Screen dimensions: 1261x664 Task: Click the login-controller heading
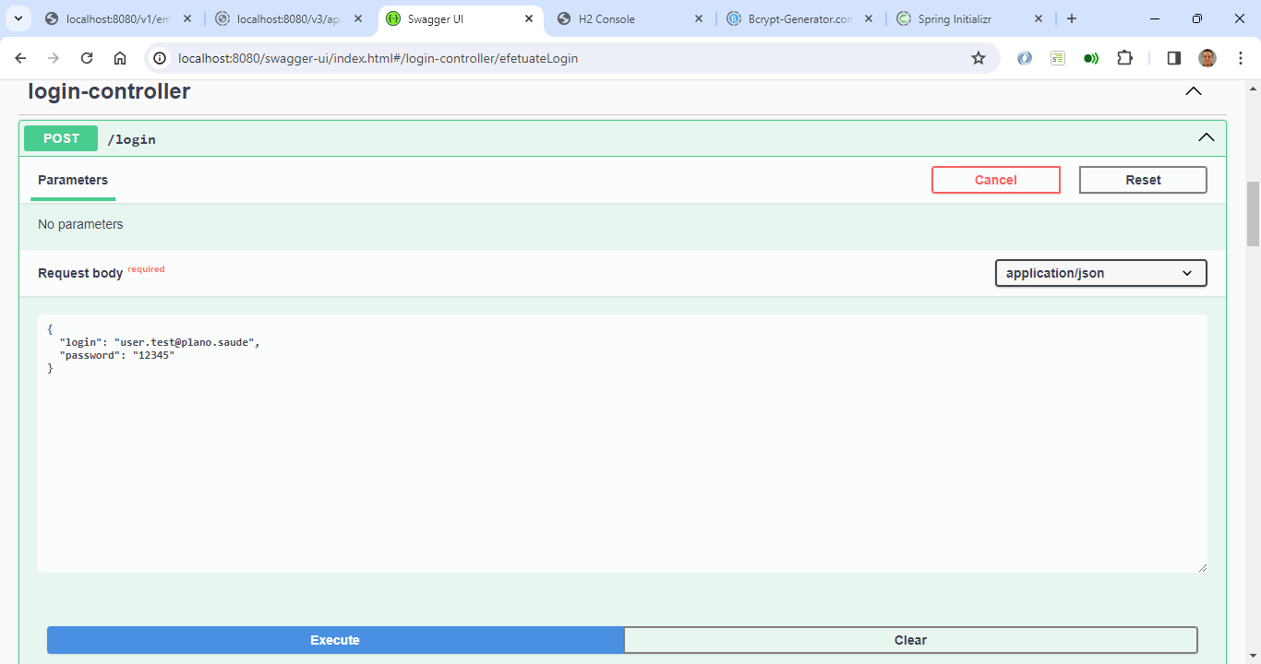(x=109, y=91)
